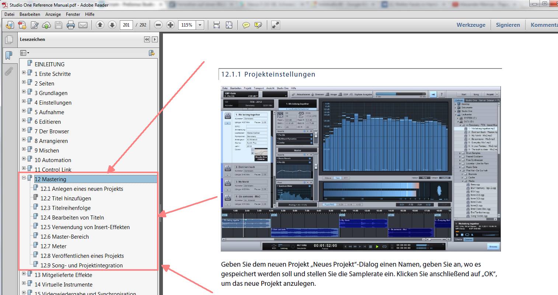Jump to 2 Seiten bookmark

point(44,83)
